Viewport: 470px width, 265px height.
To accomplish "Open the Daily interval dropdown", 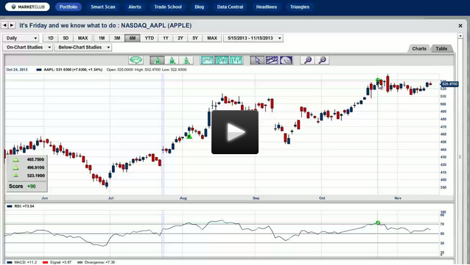I will 21,38.
